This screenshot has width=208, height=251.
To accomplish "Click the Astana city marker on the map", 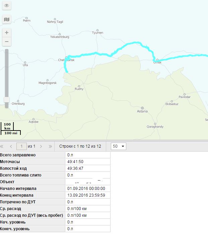I will pyautogui.click(x=142, y=108).
